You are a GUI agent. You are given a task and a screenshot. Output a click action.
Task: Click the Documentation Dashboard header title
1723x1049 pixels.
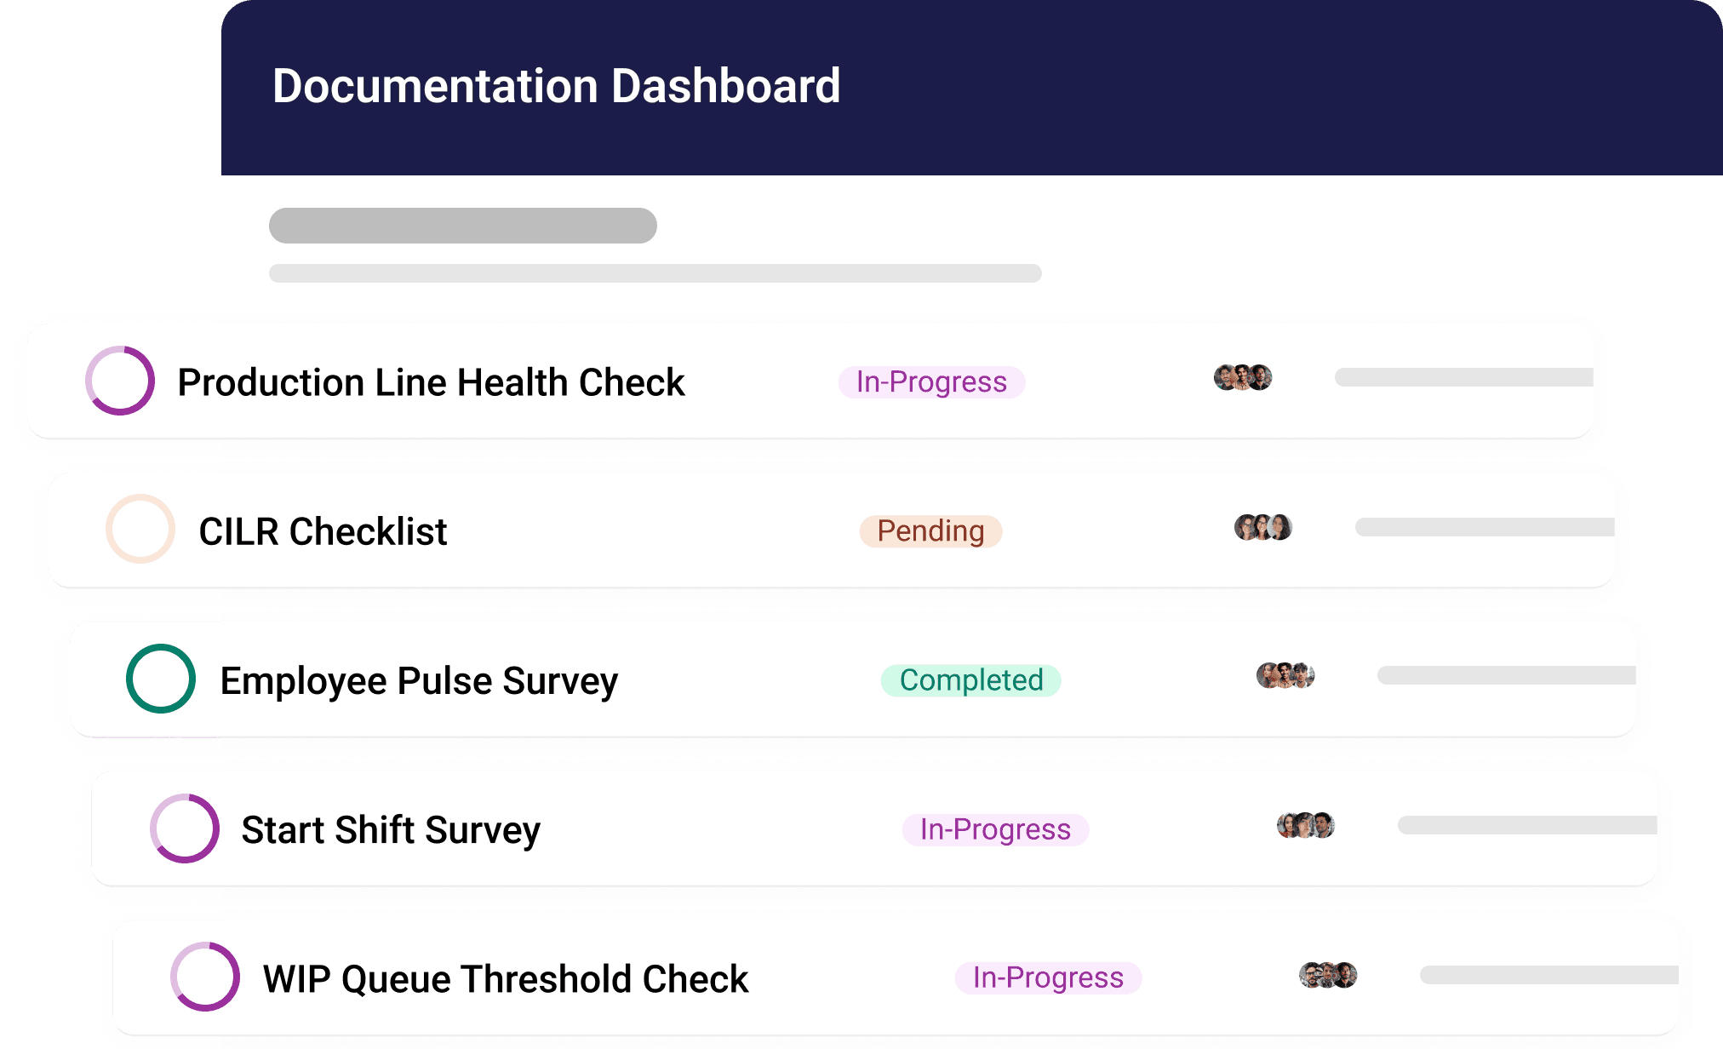pyautogui.click(x=556, y=86)
